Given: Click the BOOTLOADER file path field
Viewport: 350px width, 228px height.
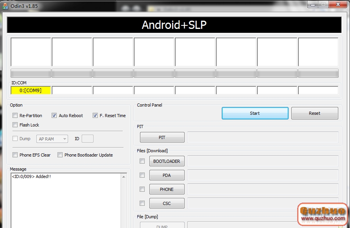Looking at the screenshot, I should 263,161.
